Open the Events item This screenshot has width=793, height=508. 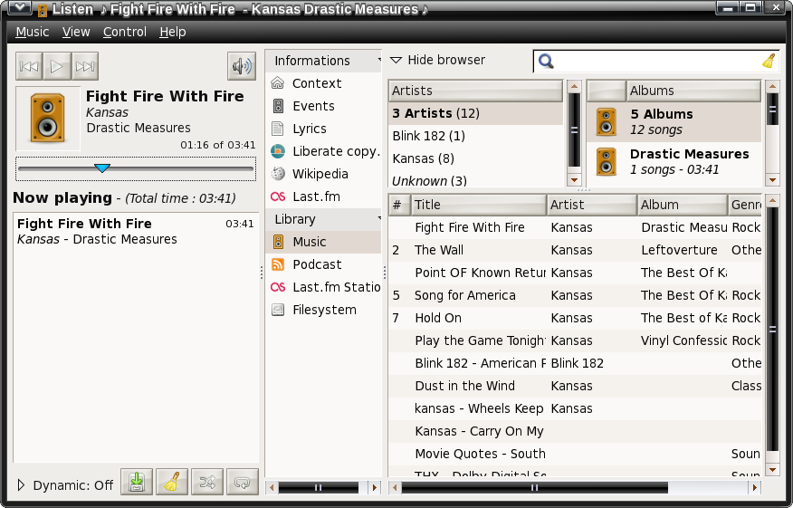323,106
